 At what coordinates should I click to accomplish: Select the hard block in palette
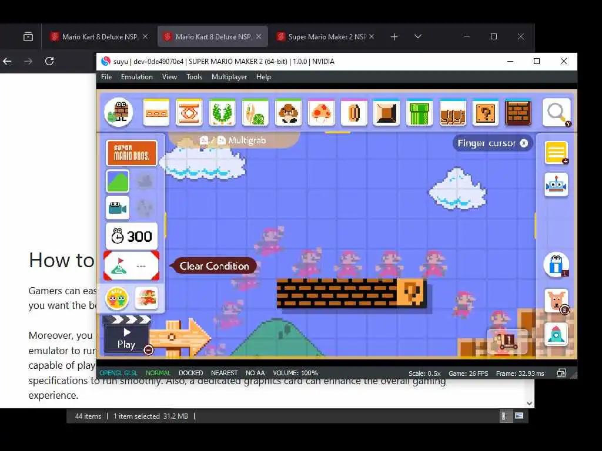click(387, 113)
